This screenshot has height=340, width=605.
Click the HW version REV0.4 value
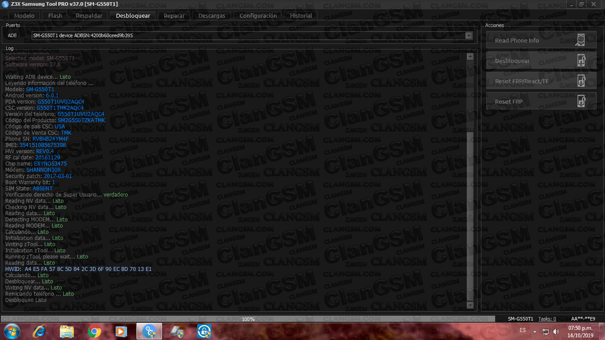tap(45, 151)
